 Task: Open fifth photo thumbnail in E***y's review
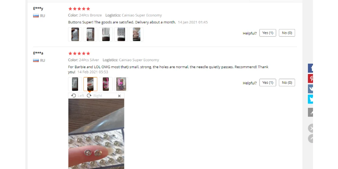click(137, 34)
